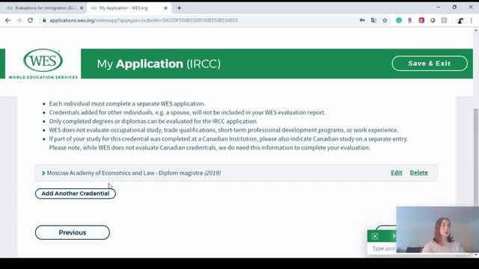Image resolution: width=479 pixels, height=269 pixels.
Task: Open Chrome three-dot menu
Action: click(472, 20)
